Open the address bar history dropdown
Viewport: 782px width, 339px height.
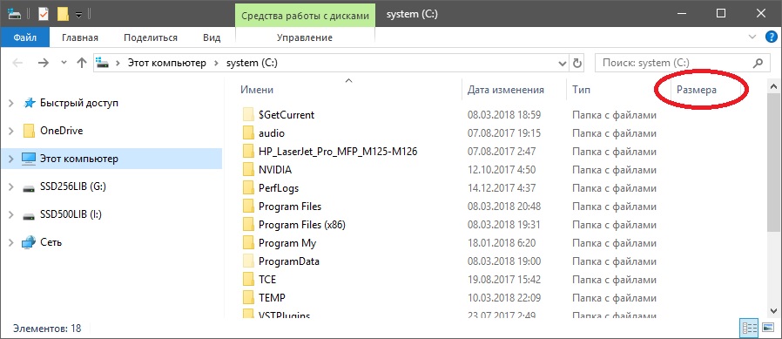(x=563, y=63)
